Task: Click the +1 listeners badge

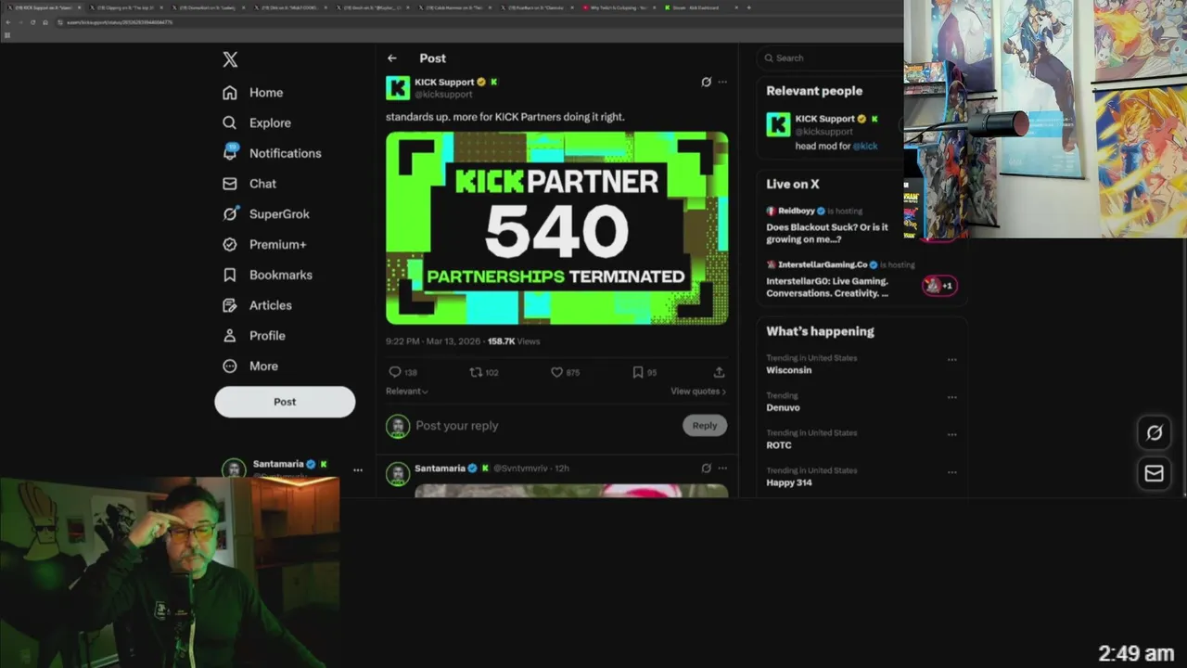Action: point(939,286)
